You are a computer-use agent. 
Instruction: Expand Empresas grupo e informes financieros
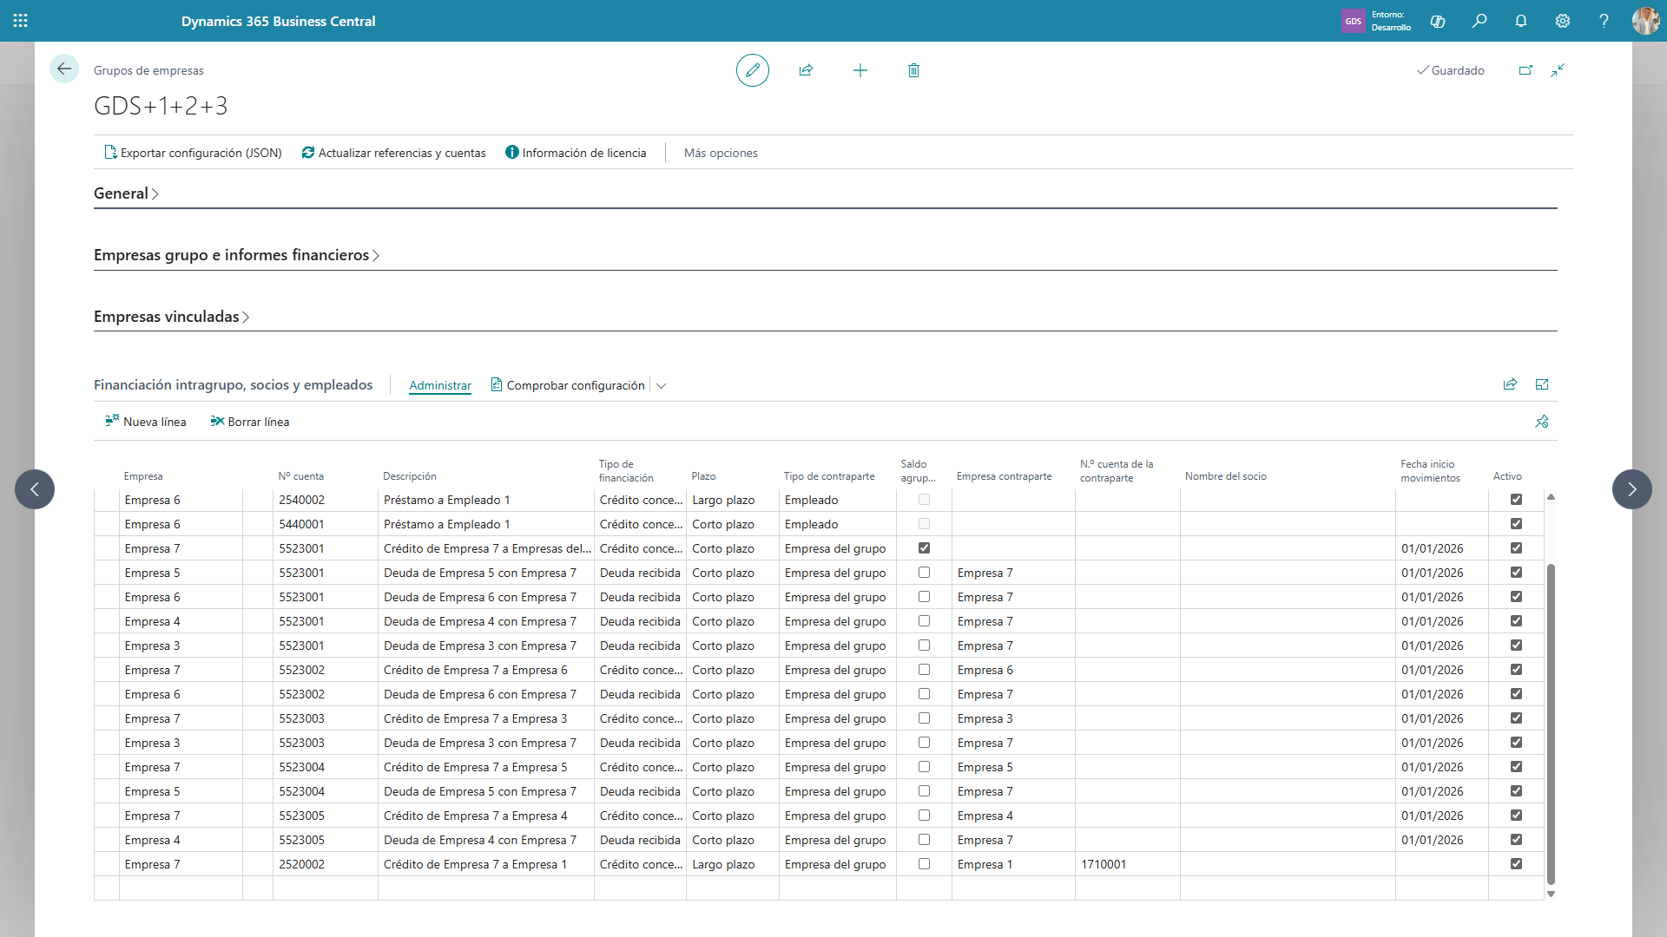[236, 255]
